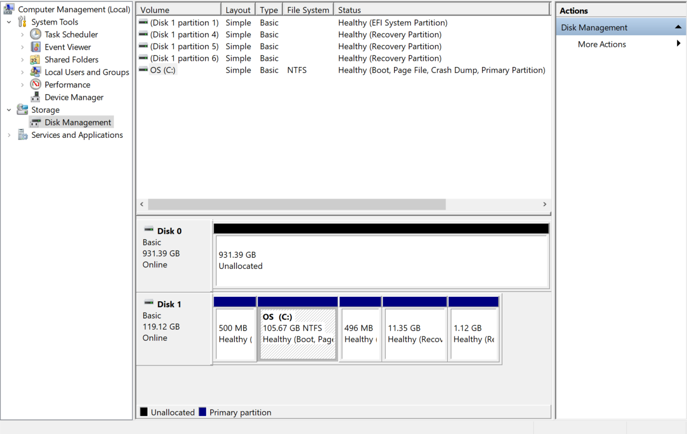Click the 'Healthy (EFI System Partition)' status text
The width and height of the screenshot is (687, 434).
[392, 23]
